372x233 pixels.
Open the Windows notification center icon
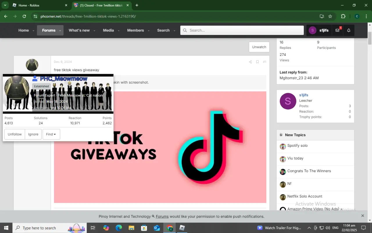pos(364,228)
